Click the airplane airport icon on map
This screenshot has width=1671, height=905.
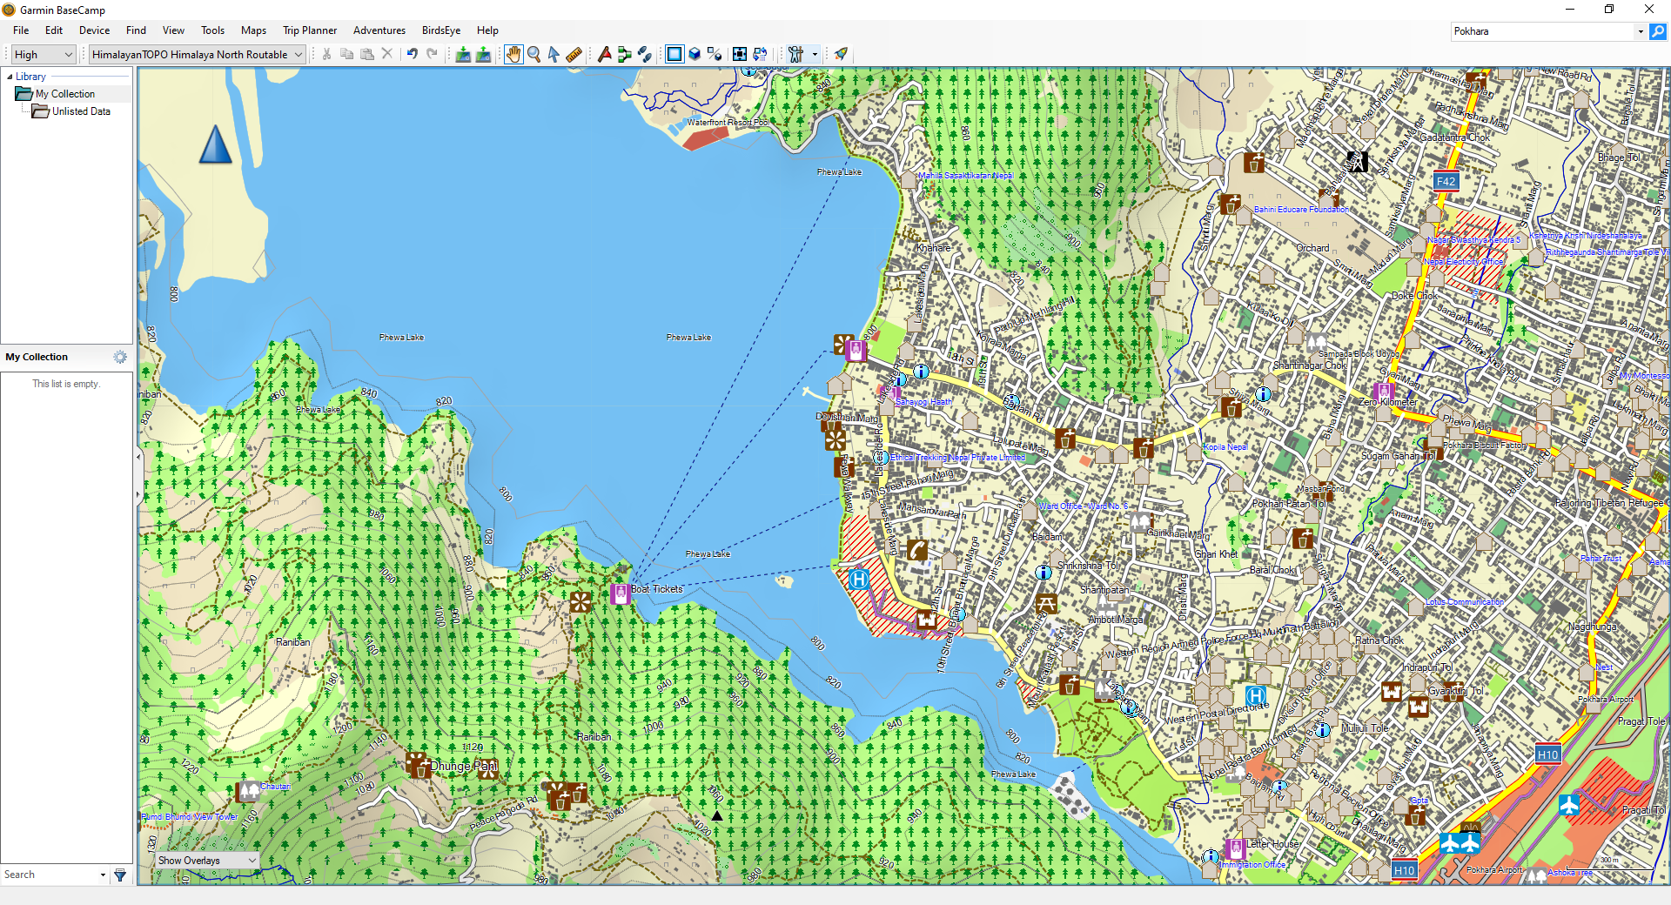(x=1569, y=805)
